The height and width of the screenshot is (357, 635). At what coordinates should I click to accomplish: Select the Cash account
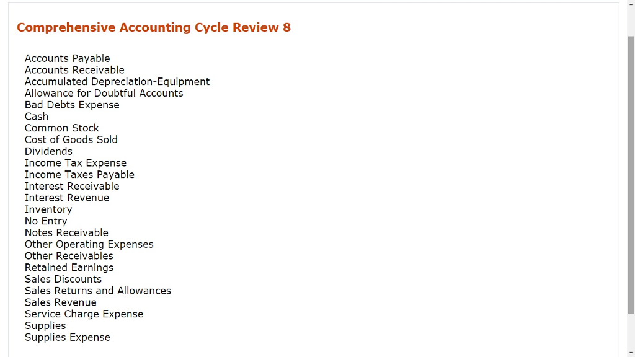tap(36, 117)
